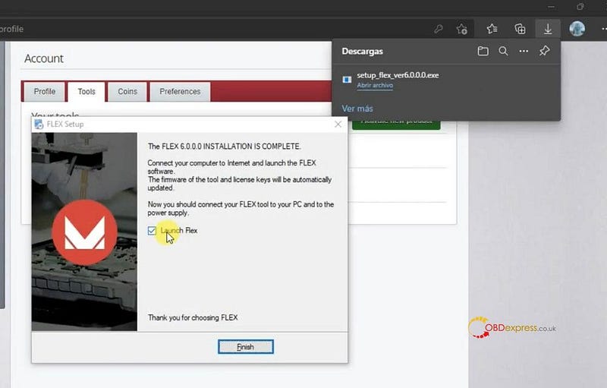The width and height of the screenshot is (607, 388).
Task: Add this page to favorites star icon
Action: pyautogui.click(x=461, y=29)
